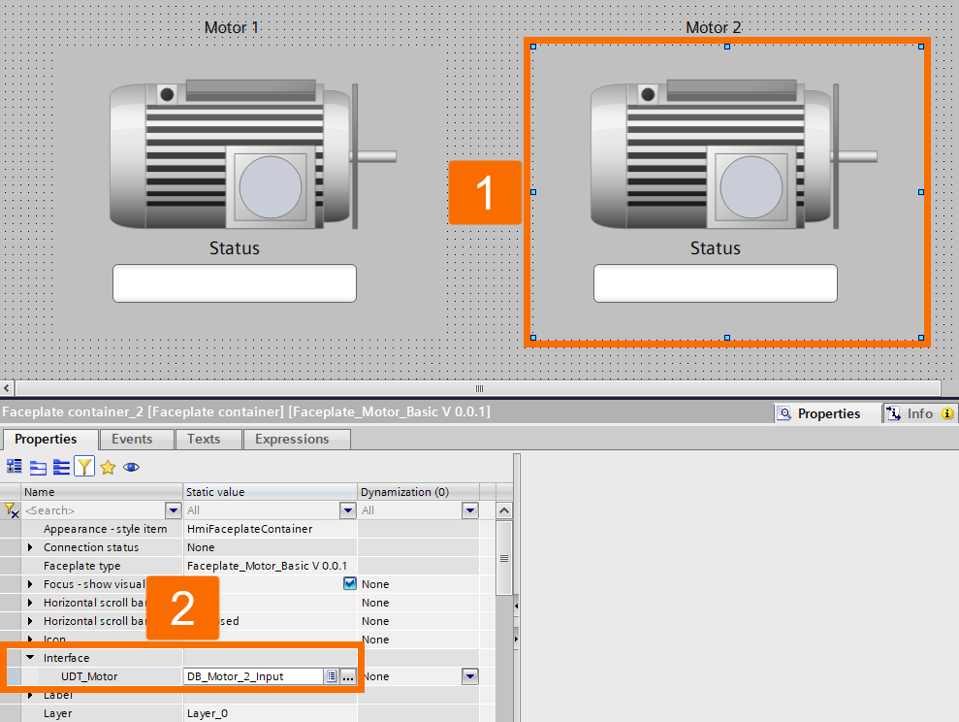Select the category view icon in properties toolbar
Image resolution: width=959 pixels, height=722 pixels.
[x=14, y=468]
